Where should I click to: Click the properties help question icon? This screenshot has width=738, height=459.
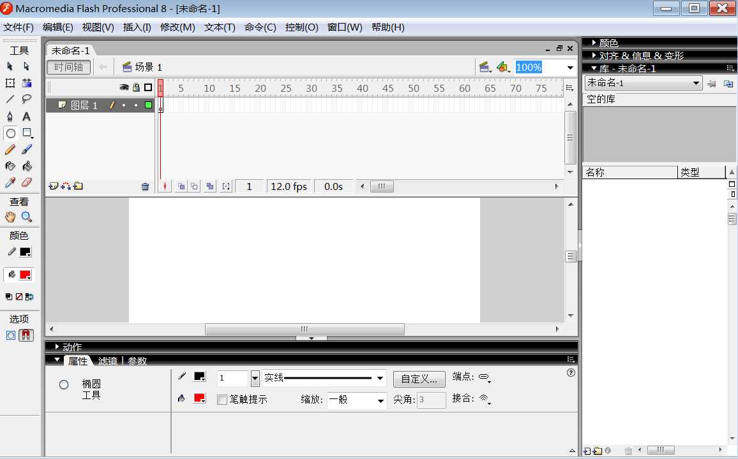[571, 372]
